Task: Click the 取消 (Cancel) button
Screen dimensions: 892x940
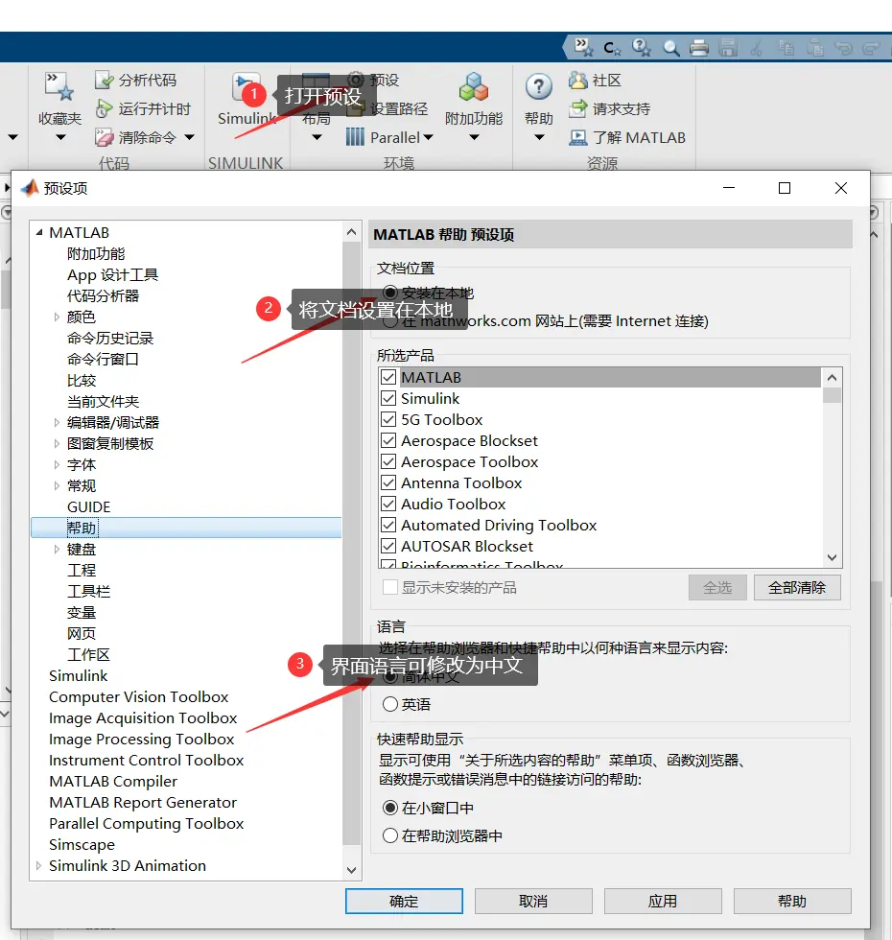Action: click(x=533, y=901)
